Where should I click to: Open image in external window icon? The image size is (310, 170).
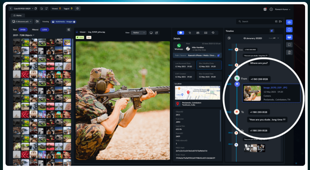[157, 33]
